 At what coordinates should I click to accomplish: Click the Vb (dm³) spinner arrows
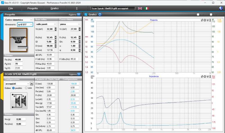click(55, 29)
